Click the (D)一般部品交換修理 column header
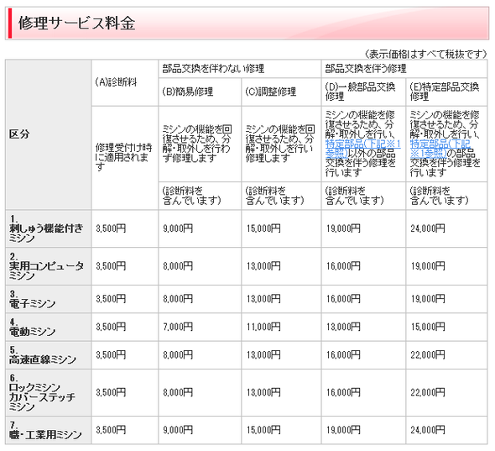This screenshot has width=495, height=451. coord(360,92)
